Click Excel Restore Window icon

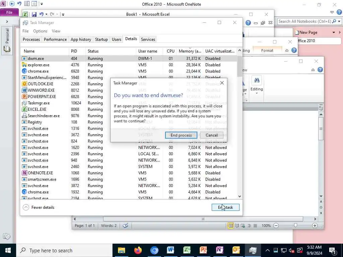point(263,23)
